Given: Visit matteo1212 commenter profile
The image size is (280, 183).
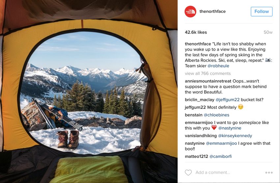Looking at the screenshot, I should coord(196,156).
